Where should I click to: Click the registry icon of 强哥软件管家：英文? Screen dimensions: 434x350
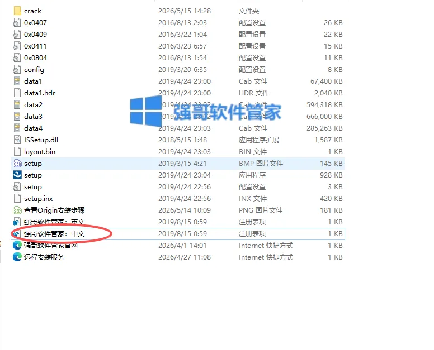coord(17,222)
